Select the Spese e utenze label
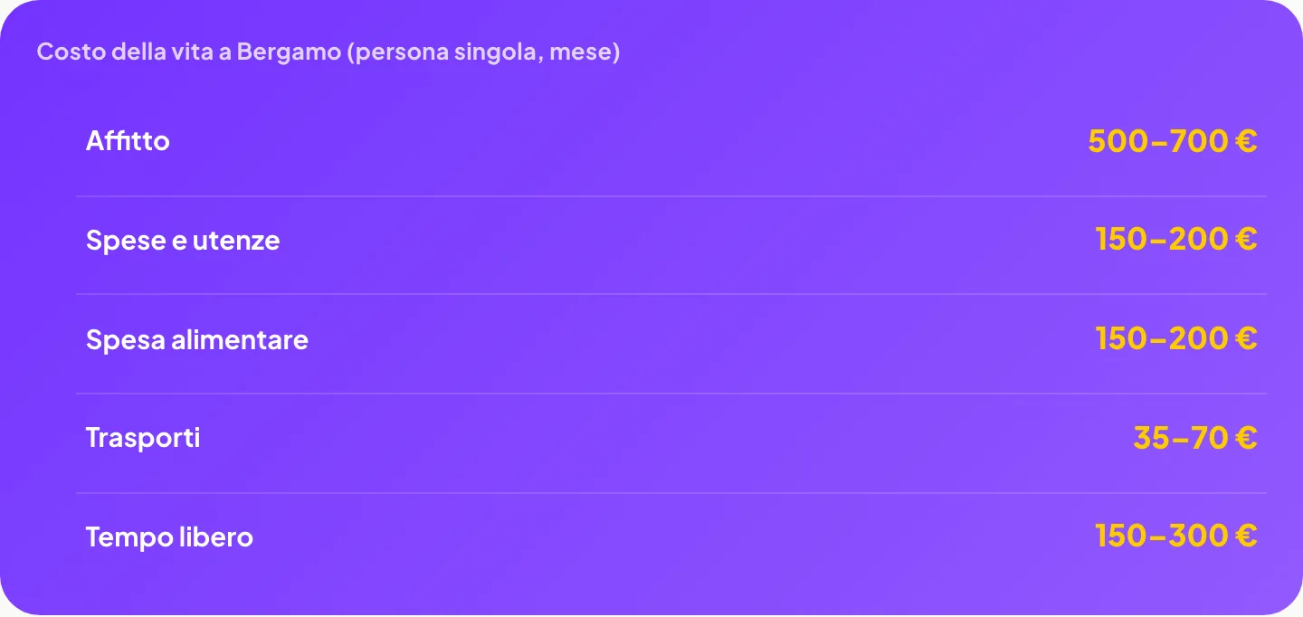The height and width of the screenshot is (617, 1303). (183, 241)
